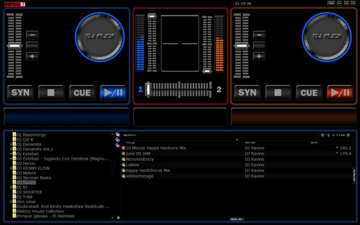Click the crossfader slider handle

pyautogui.click(x=148, y=89)
